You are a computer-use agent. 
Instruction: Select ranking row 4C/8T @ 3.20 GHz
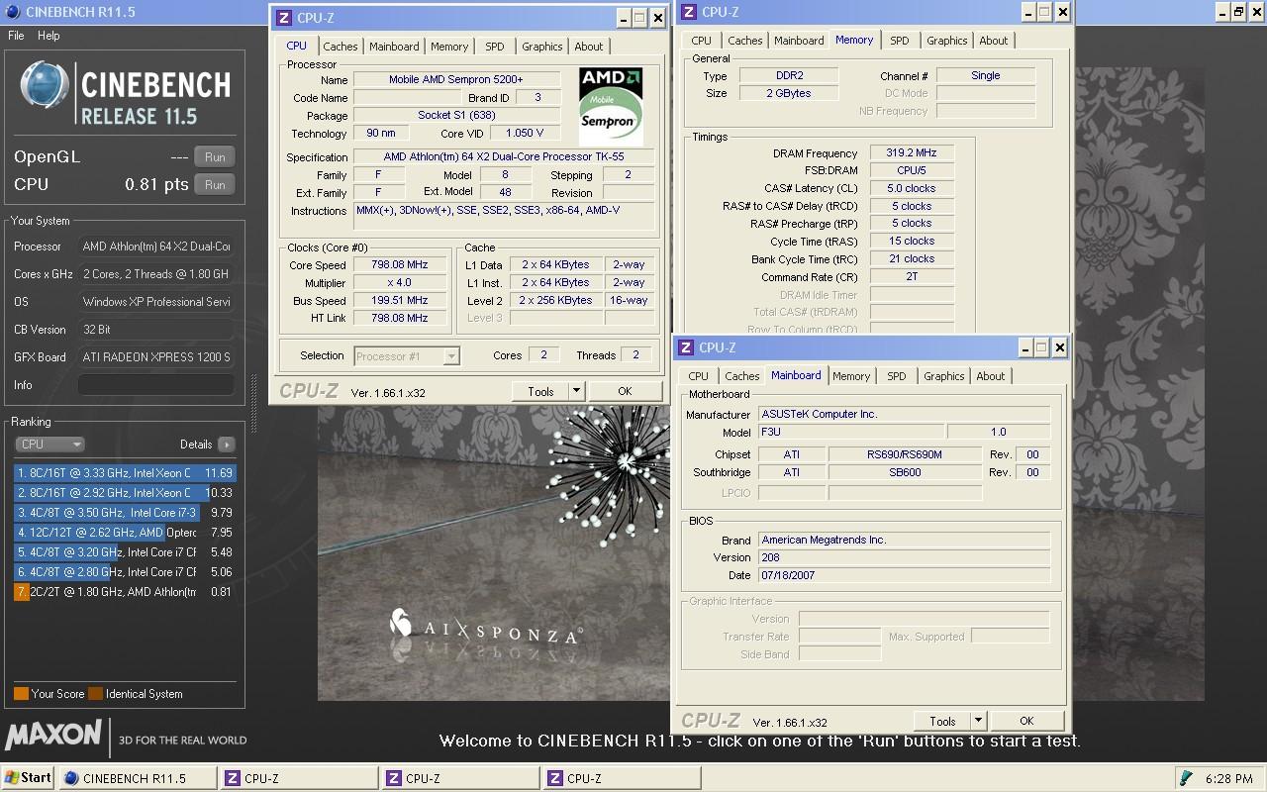point(125,552)
